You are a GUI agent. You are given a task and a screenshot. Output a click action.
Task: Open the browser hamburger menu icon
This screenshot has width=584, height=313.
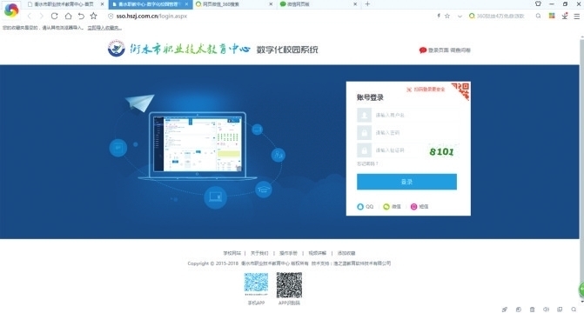pyautogui.click(x=576, y=16)
